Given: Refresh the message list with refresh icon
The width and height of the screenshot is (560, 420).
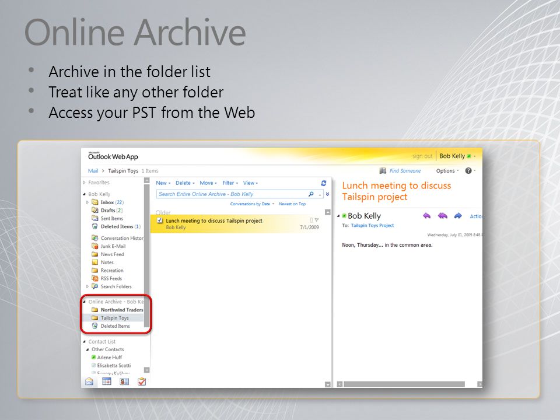Looking at the screenshot, I should click(324, 183).
